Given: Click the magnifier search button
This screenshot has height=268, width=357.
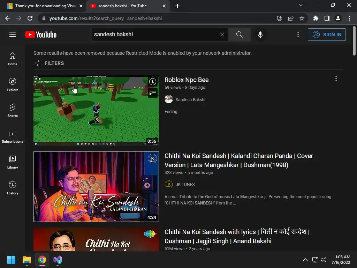Looking at the screenshot, I should click(239, 35).
